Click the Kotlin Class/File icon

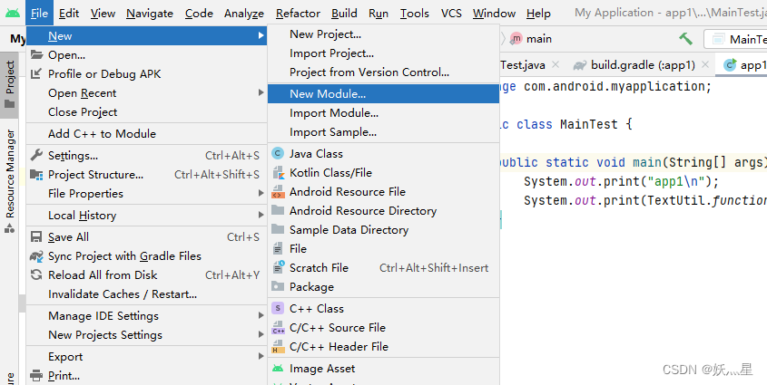[x=278, y=173]
